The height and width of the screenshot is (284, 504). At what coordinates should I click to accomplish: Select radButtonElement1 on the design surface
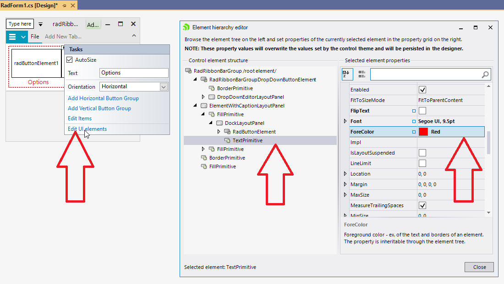pyautogui.click(x=36, y=63)
